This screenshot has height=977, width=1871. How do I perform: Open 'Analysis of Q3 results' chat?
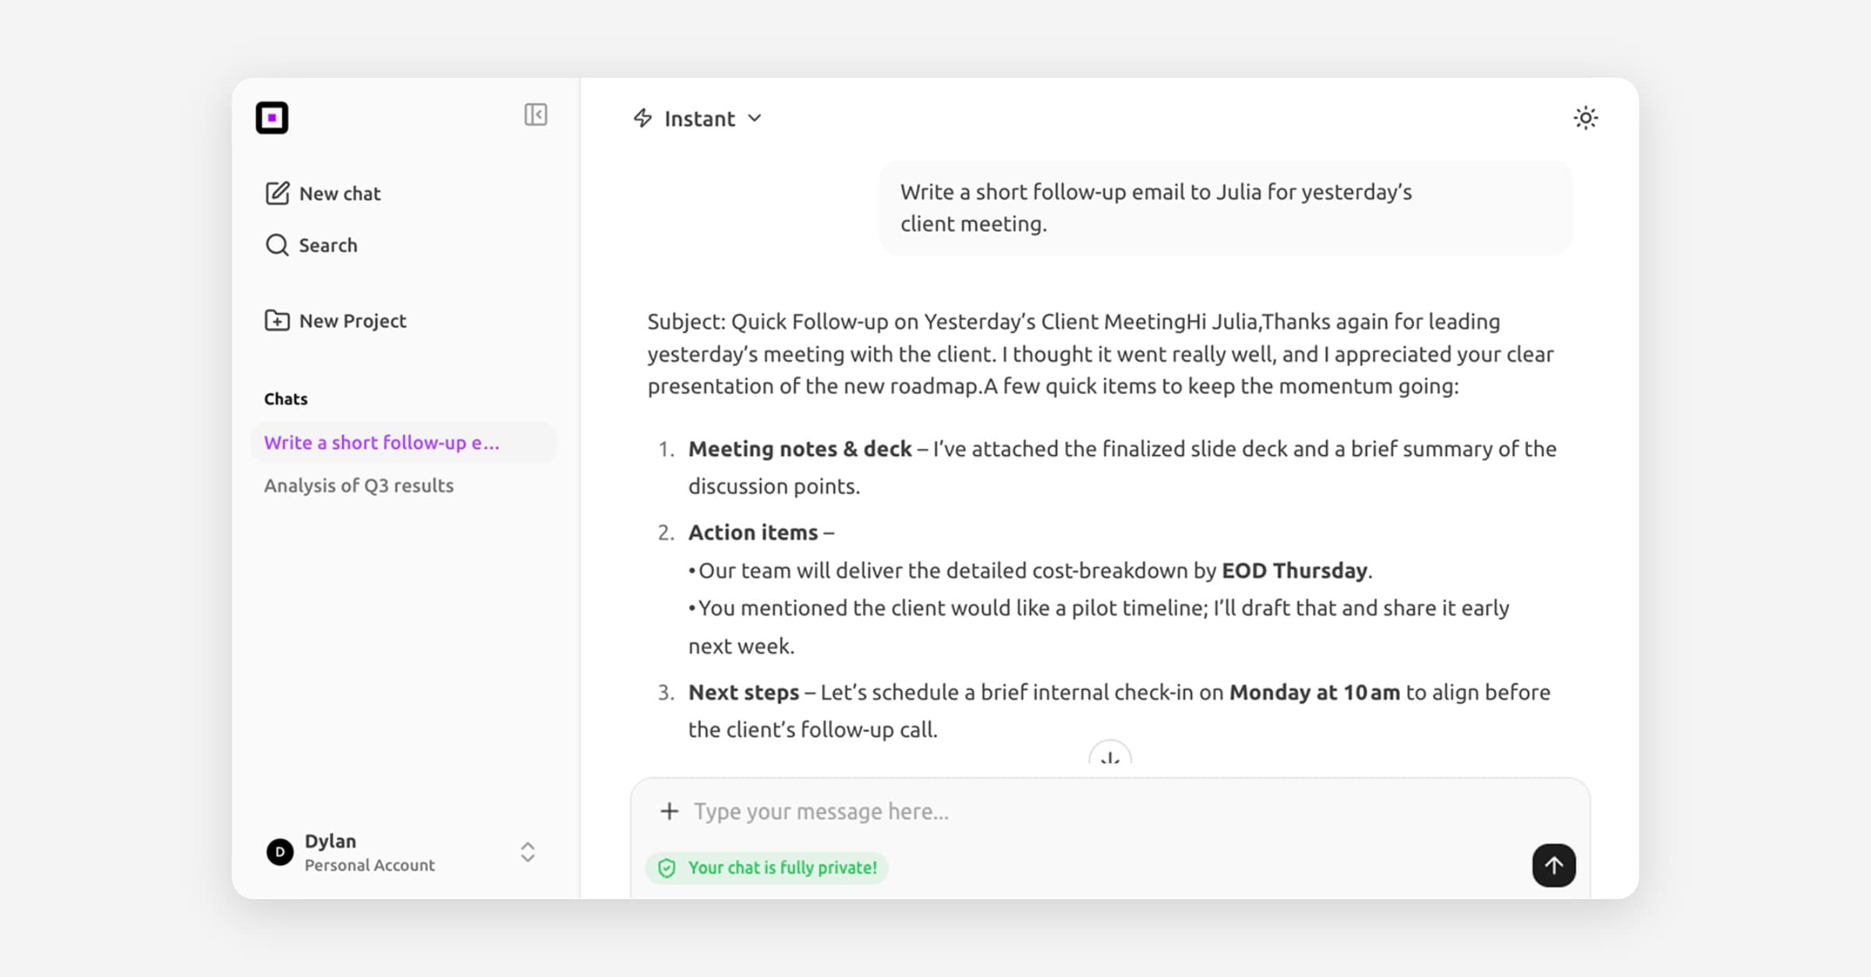coord(359,485)
